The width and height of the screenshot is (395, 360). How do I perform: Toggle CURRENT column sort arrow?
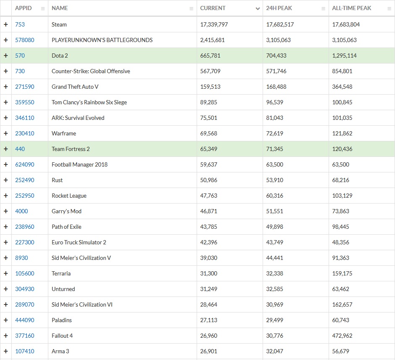click(258, 8)
